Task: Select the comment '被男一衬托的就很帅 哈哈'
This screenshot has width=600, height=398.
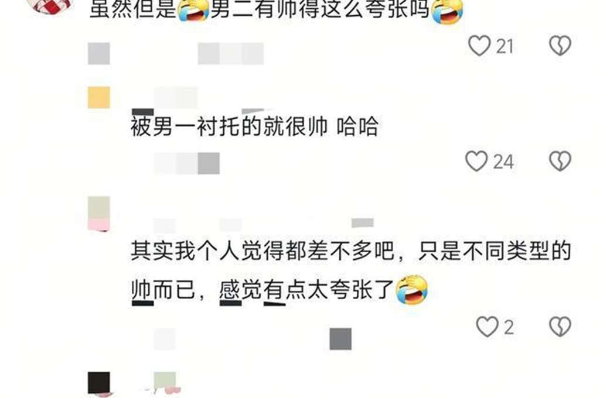Action: click(x=255, y=126)
